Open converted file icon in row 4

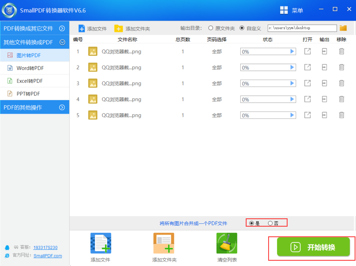[x=308, y=99]
